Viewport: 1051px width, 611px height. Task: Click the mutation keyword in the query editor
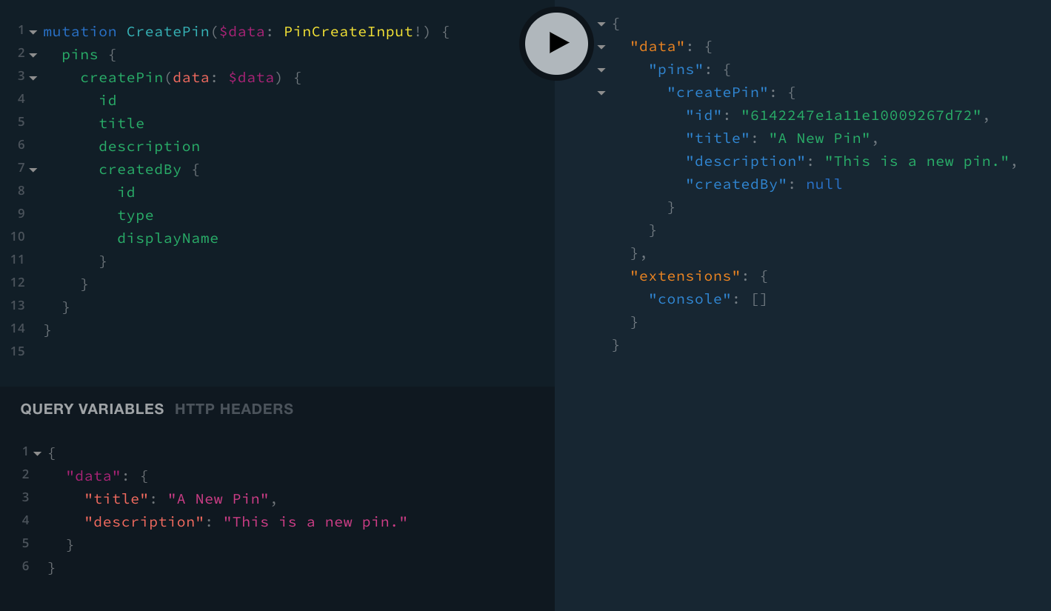click(x=80, y=32)
